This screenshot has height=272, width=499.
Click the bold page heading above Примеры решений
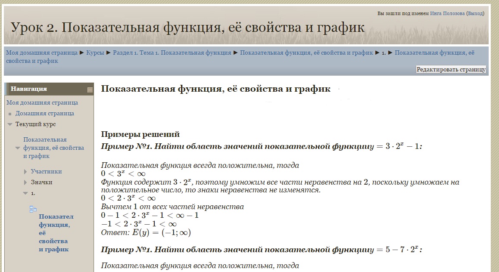216,89
